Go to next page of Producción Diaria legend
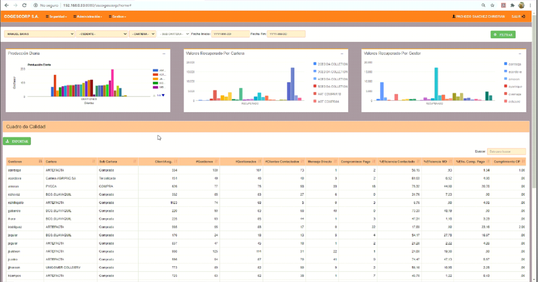Screen dimensions: 539x282 163,95
